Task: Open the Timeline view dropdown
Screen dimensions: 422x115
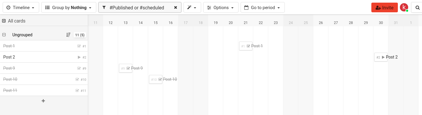Action: click(21, 8)
